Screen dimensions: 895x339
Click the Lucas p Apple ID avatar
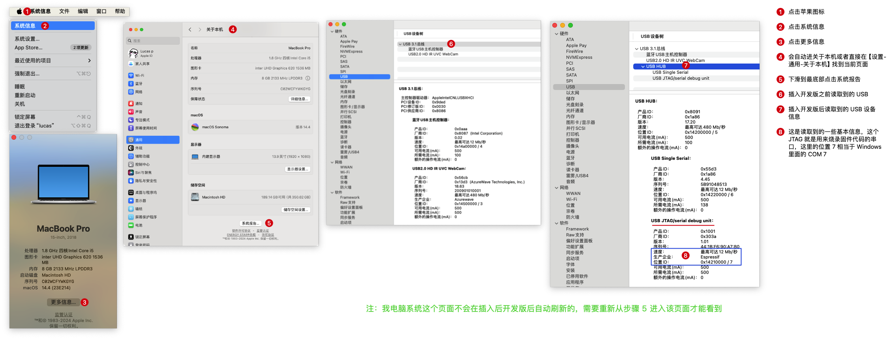(133, 53)
